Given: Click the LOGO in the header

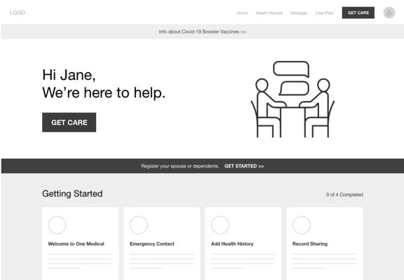Looking at the screenshot, I should (x=18, y=13).
